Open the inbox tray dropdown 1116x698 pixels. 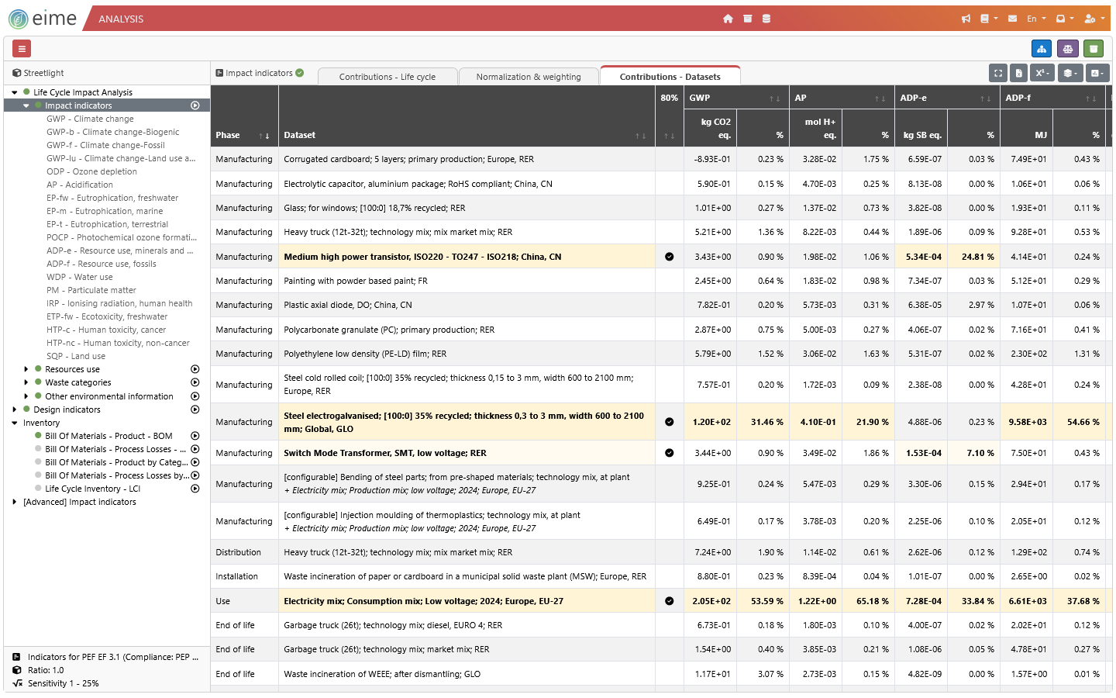[1065, 19]
